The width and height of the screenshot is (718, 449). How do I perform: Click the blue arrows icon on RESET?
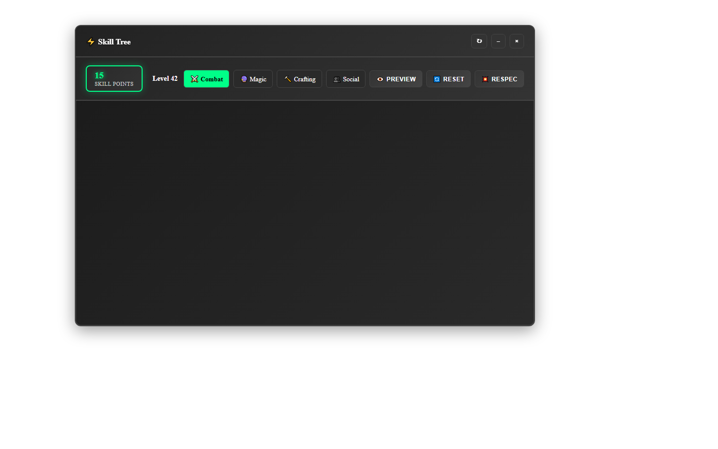[437, 79]
